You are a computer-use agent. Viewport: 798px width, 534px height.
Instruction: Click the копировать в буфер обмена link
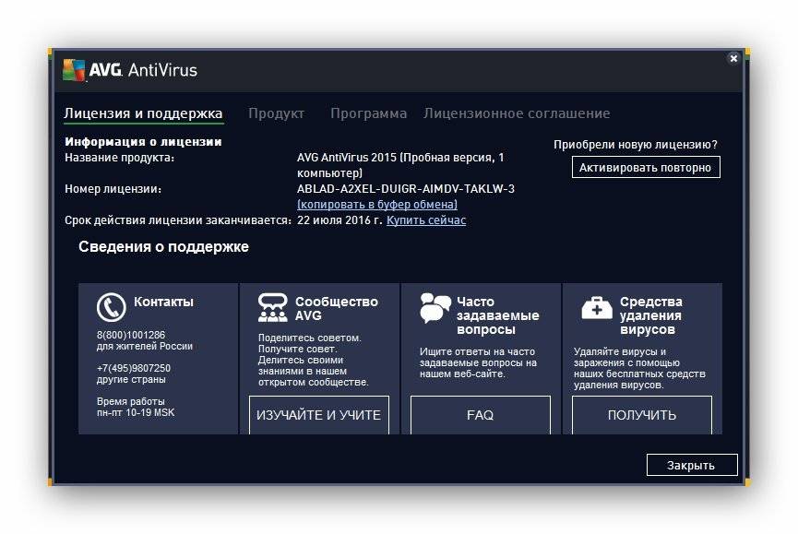tap(377, 205)
